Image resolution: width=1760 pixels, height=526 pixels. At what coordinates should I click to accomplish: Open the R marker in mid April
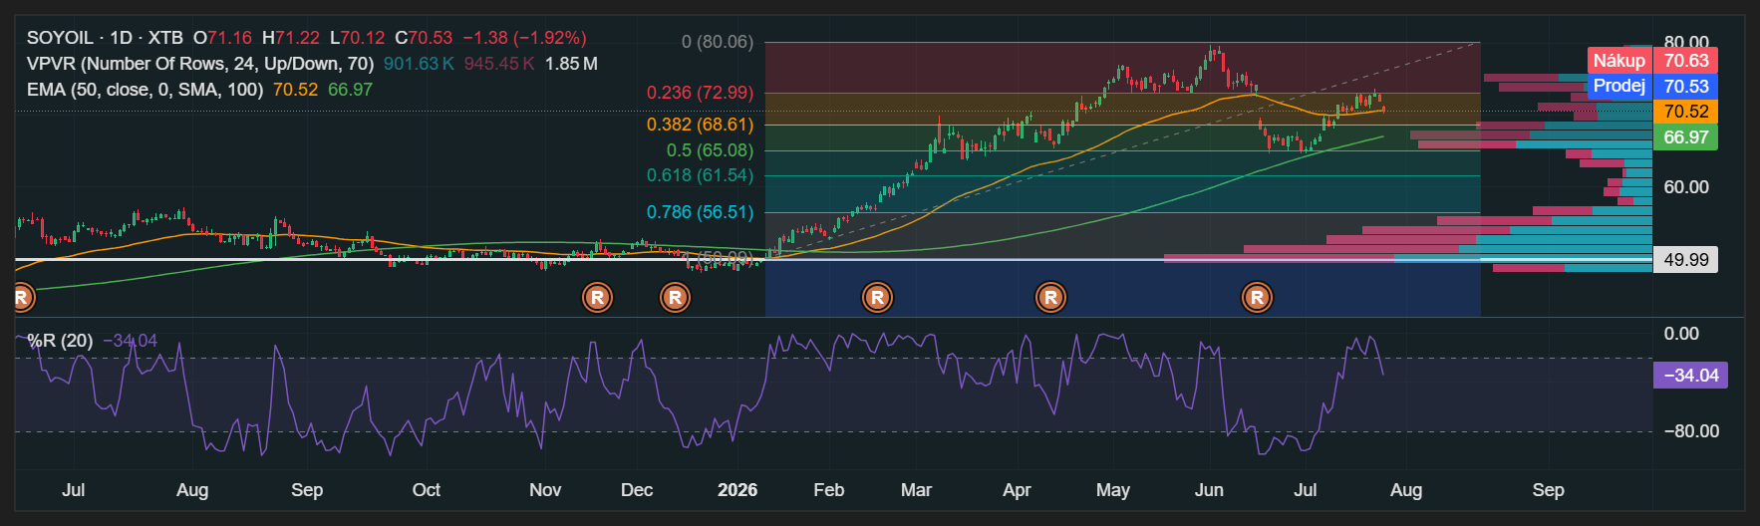[x=1050, y=297]
